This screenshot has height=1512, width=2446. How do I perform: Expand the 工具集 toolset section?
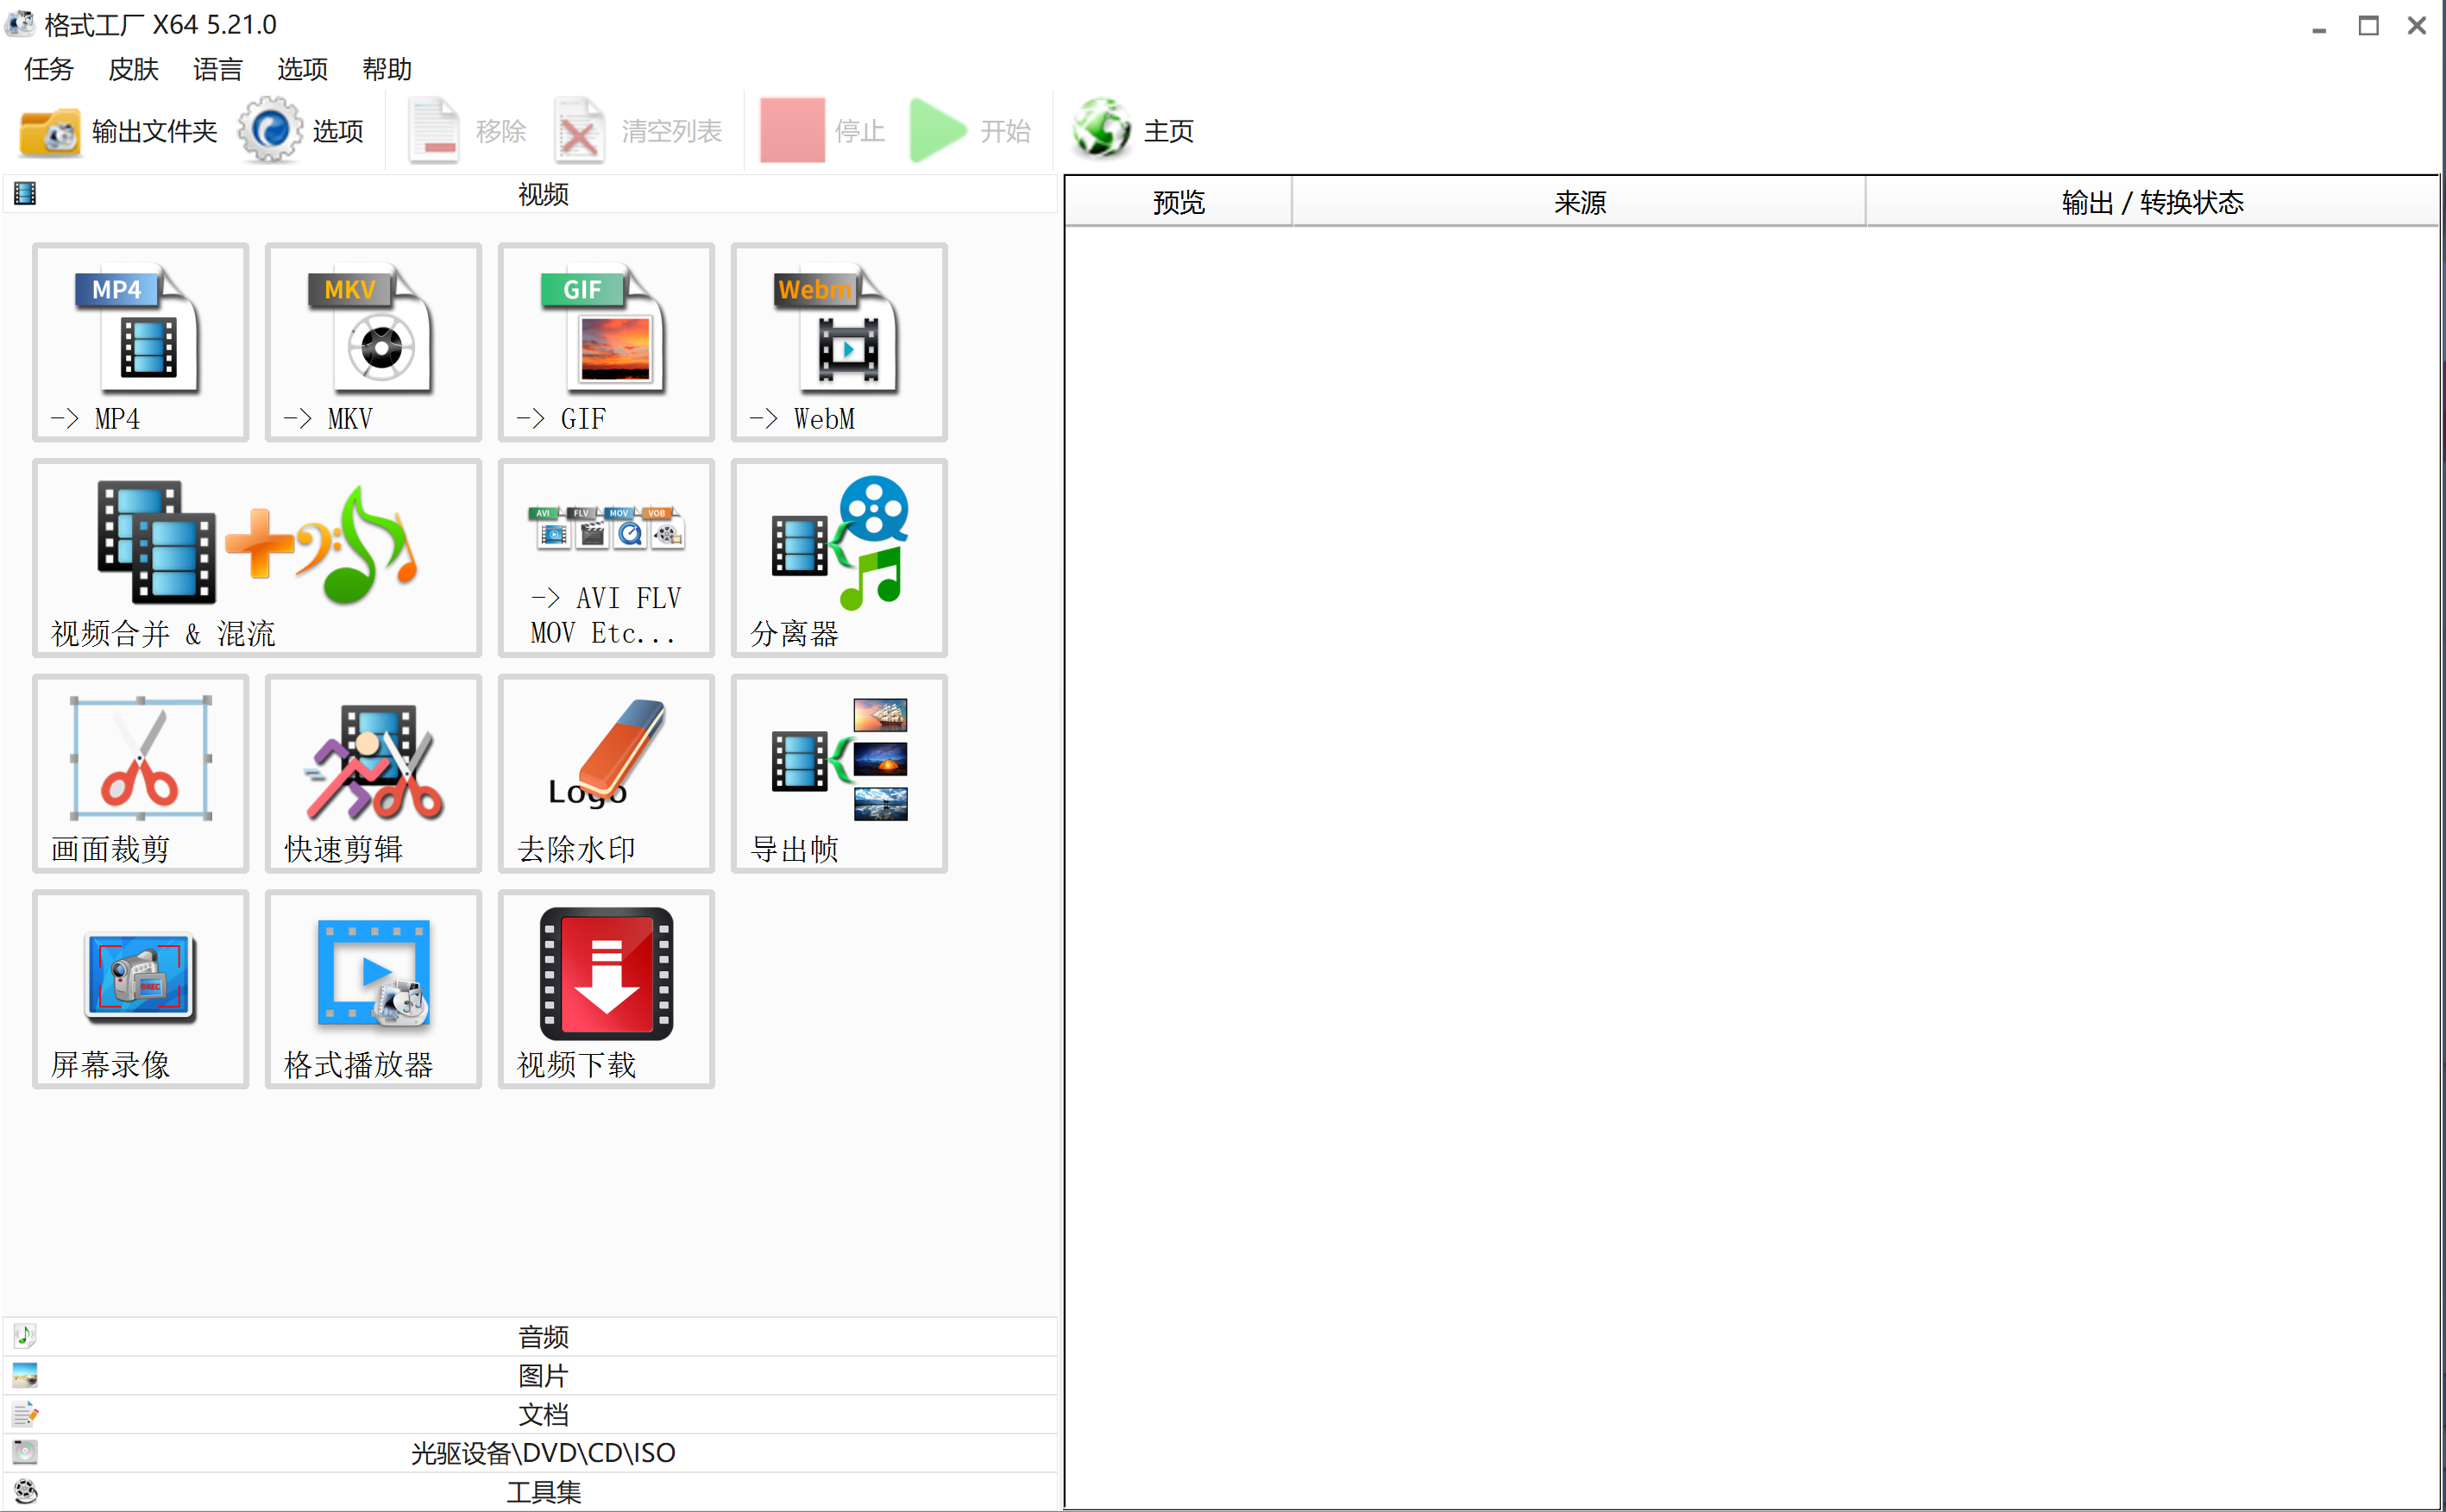pos(542,1491)
